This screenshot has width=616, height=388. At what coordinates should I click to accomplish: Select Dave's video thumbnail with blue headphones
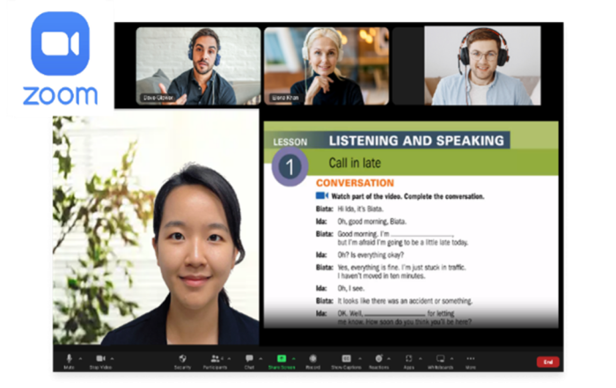tap(198, 66)
